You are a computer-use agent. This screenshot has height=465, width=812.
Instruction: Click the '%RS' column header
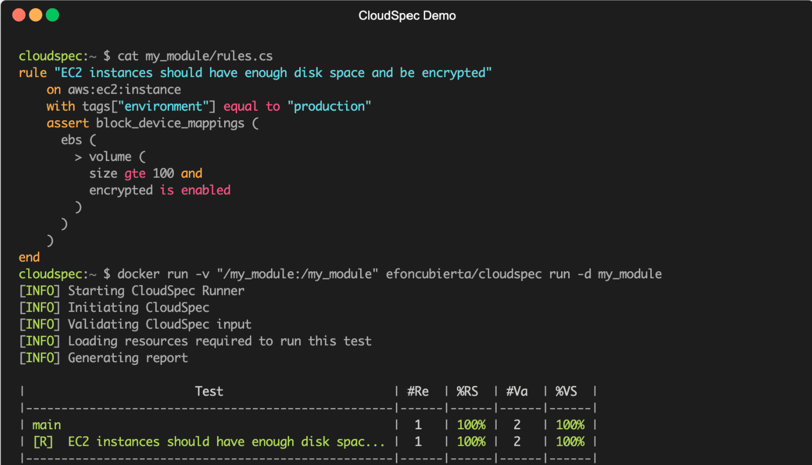pos(467,391)
